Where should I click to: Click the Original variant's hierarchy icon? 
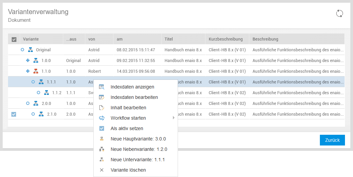click(x=30, y=50)
